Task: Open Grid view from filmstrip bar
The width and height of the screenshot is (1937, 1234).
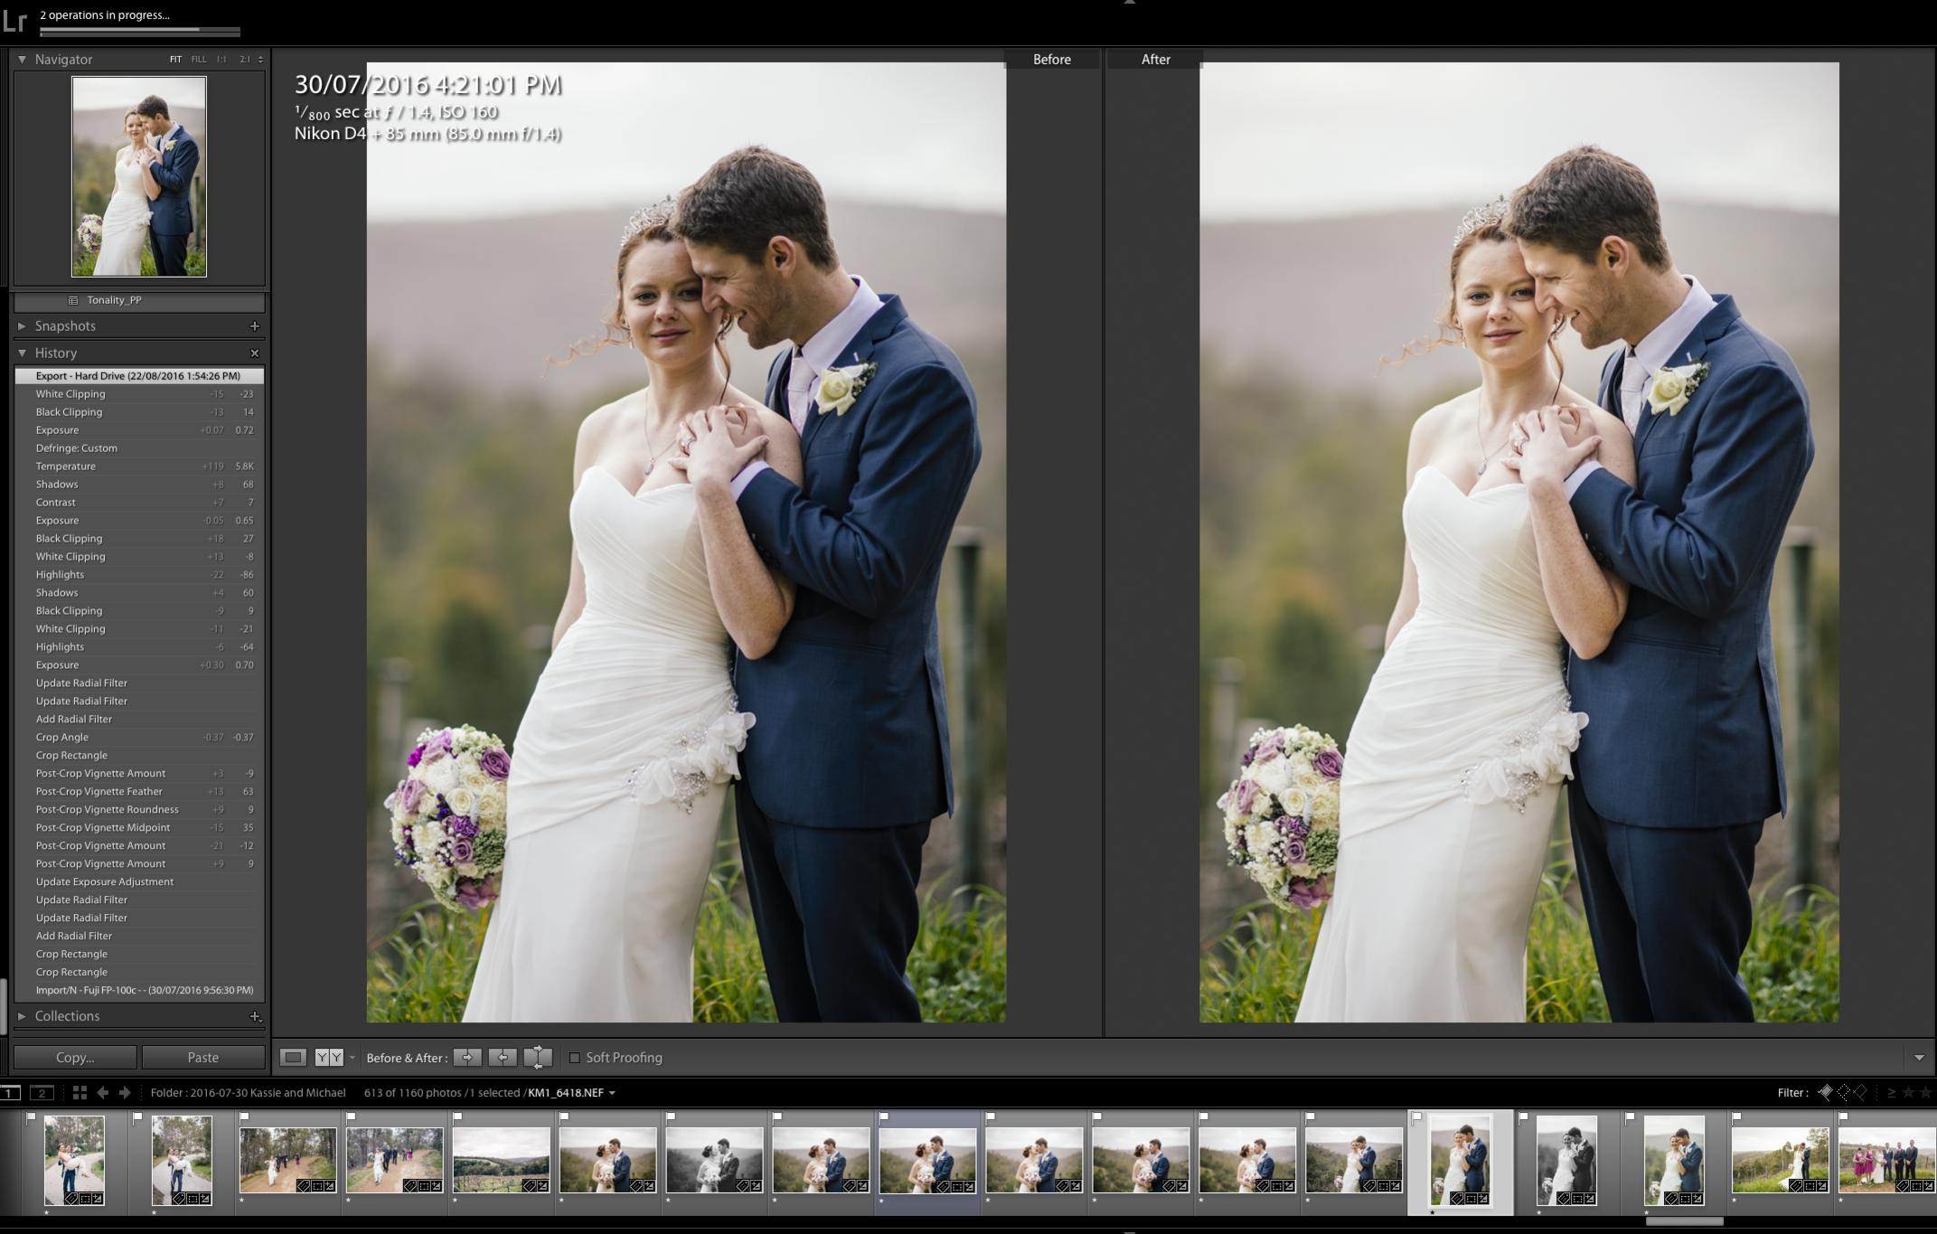Action: click(80, 1092)
